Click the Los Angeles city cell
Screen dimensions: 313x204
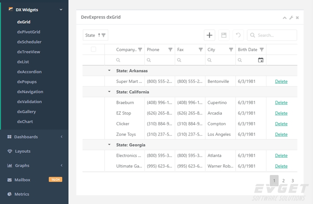(220, 134)
